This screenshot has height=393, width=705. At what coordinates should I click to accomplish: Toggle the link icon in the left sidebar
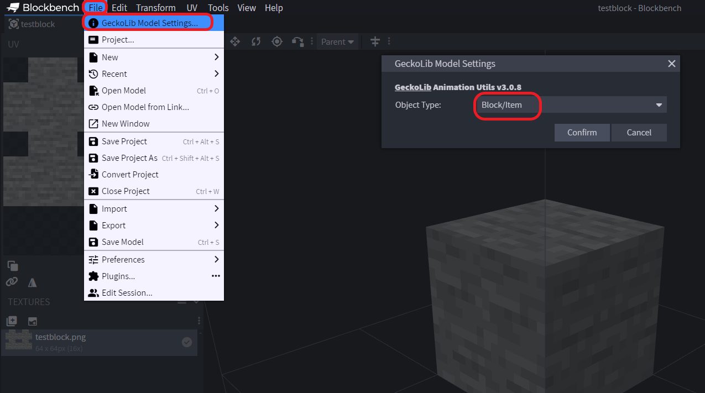click(11, 282)
